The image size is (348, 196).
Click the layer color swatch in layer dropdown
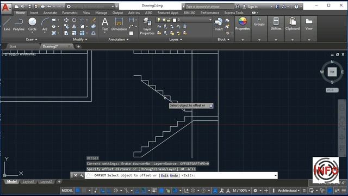click(x=175, y=20)
